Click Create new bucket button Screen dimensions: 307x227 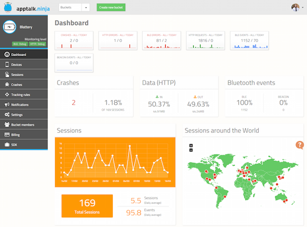(x=111, y=7)
